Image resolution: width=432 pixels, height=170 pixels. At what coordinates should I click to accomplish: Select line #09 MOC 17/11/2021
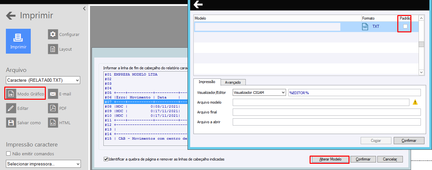(x=145, y=111)
